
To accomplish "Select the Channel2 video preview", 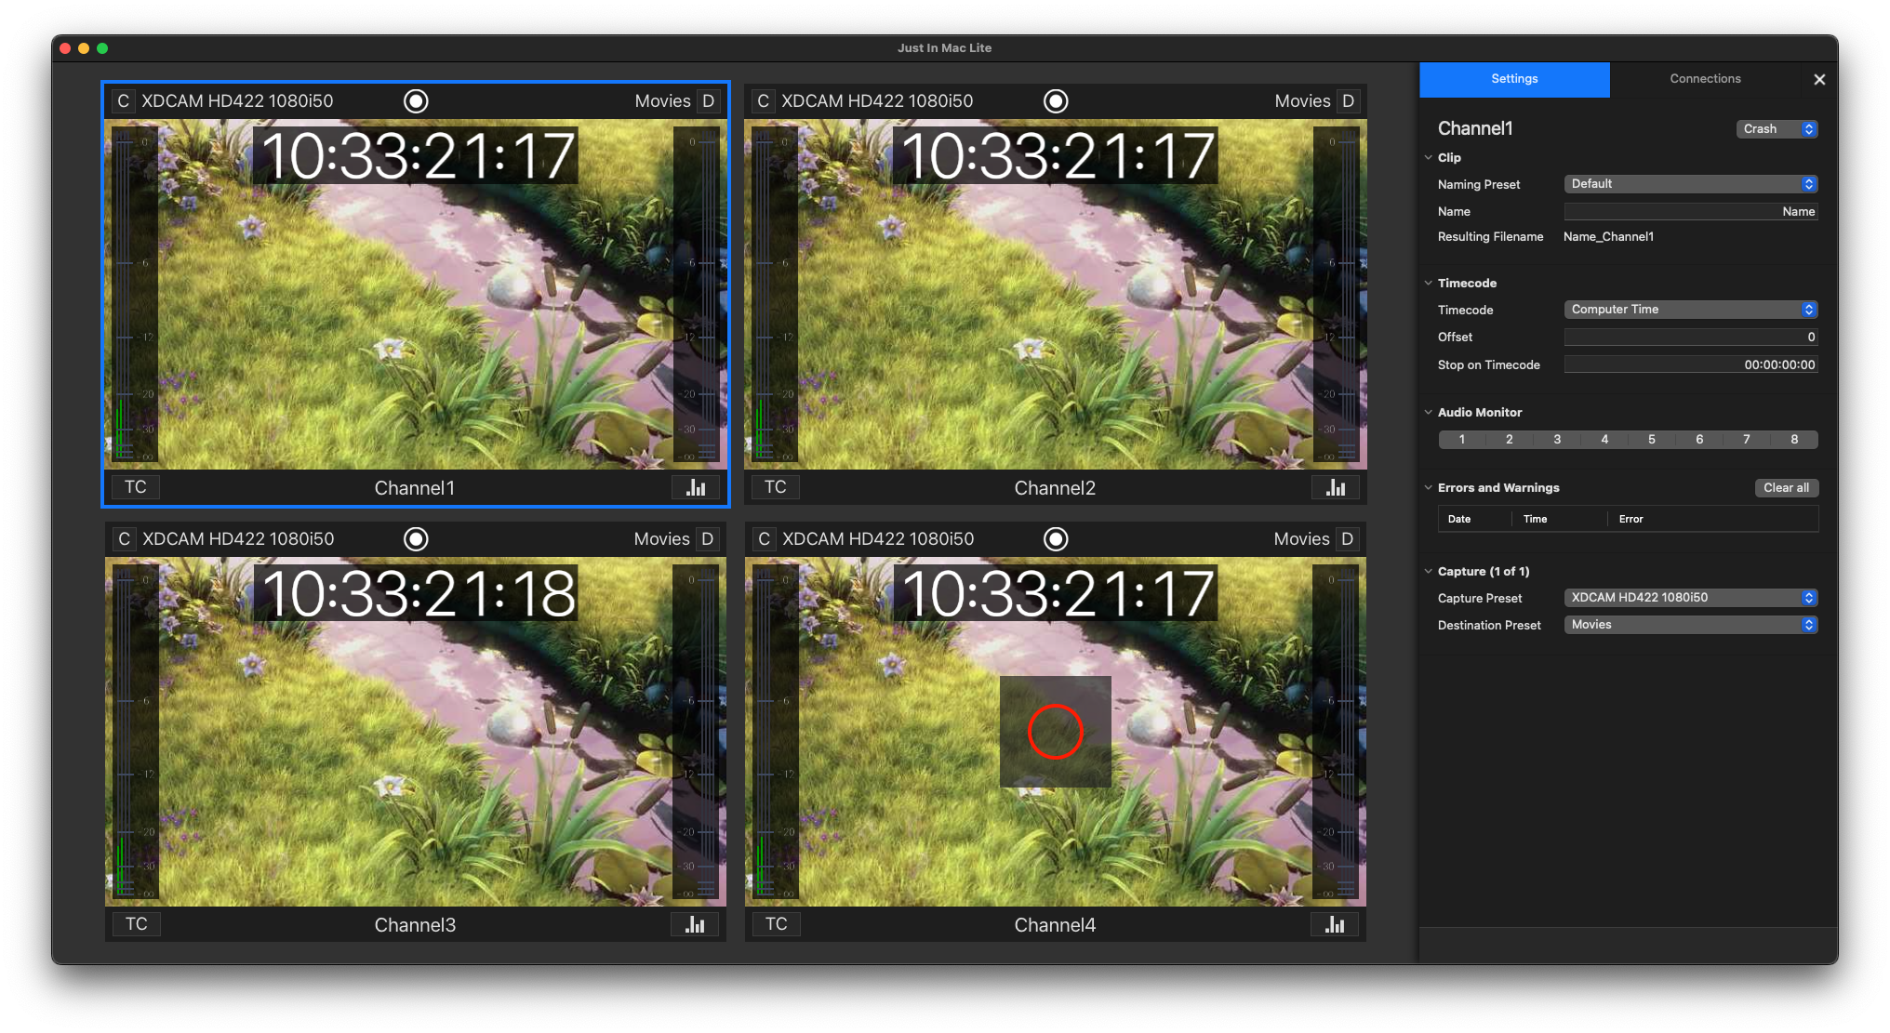I will pos(1056,294).
